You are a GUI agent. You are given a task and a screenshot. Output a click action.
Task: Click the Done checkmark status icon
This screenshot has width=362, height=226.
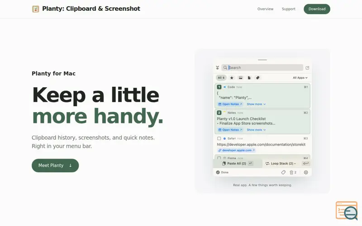pyautogui.click(x=218, y=172)
